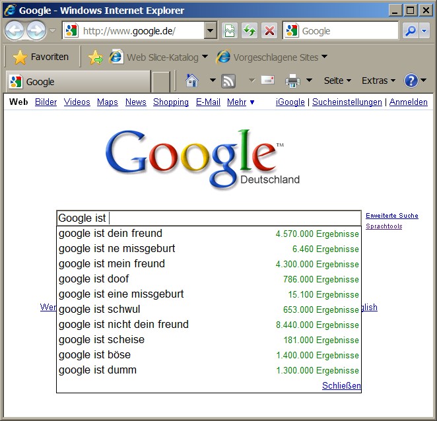The image size is (437, 421).
Task: Open the iGoogle link
Action: [290, 102]
